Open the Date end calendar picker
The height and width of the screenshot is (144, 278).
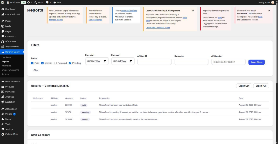click(131, 61)
